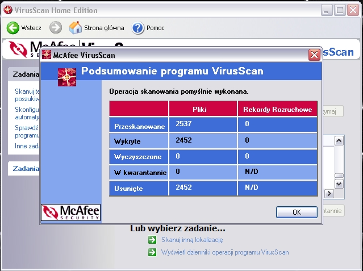Image resolution: width=363 pixels, height=271 pixels.
Task: Click the Lub wybierz zadanie heading
Action: pyautogui.click(x=178, y=228)
